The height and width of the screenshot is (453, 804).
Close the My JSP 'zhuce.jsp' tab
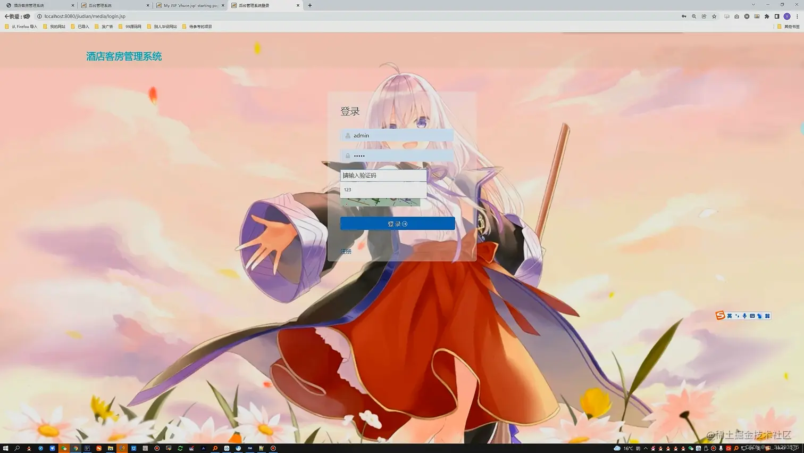tap(223, 5)
